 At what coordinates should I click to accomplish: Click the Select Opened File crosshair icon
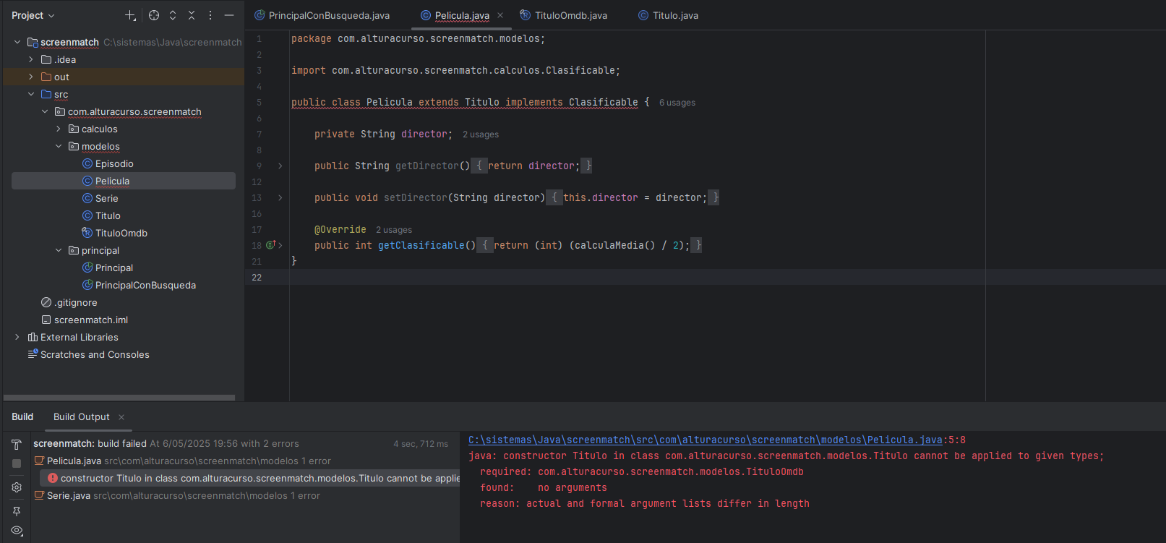[x=154, y=15]
